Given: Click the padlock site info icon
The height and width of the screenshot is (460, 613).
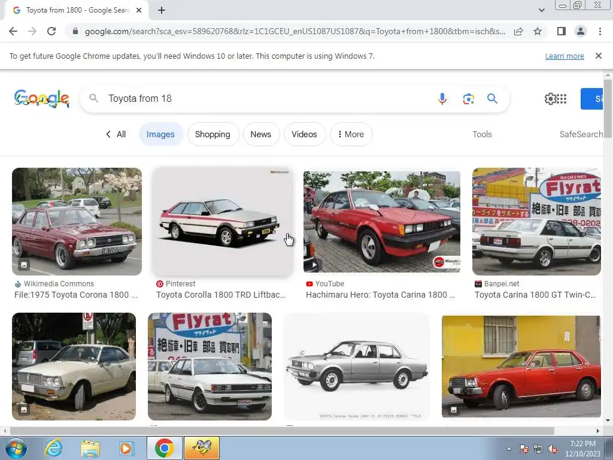Looking at the screenshot, I should 75,31.
